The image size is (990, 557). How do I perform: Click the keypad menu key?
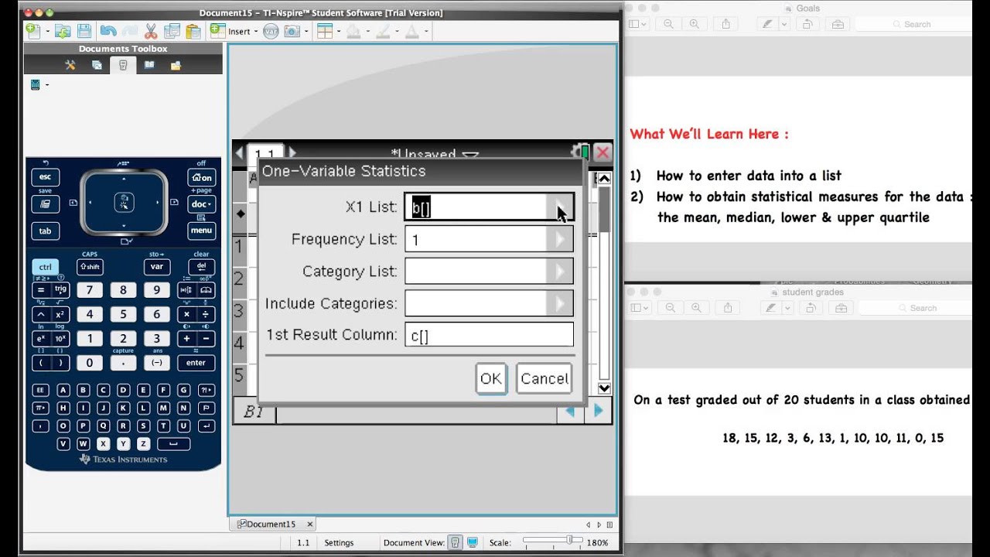[201, 230]
